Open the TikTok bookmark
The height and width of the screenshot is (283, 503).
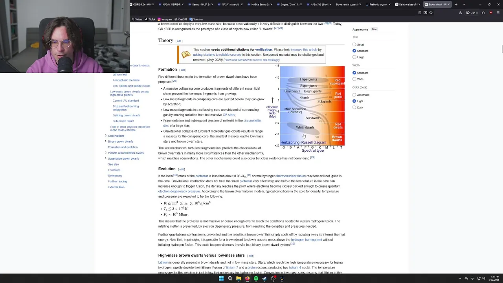point(150,19)
